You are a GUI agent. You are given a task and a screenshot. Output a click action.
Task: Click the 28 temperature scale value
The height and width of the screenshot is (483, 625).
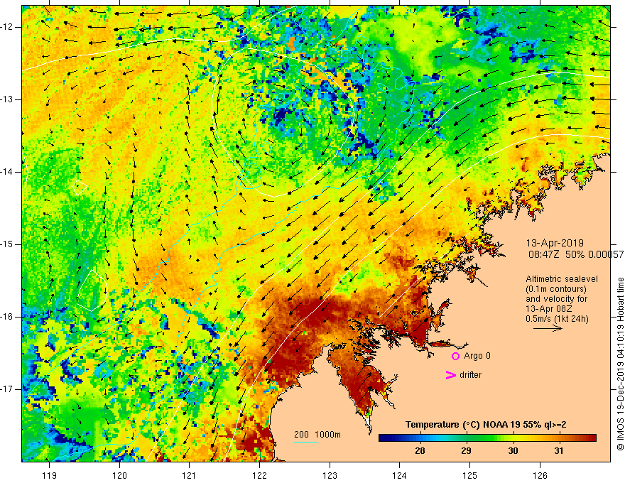coord(420,451)
